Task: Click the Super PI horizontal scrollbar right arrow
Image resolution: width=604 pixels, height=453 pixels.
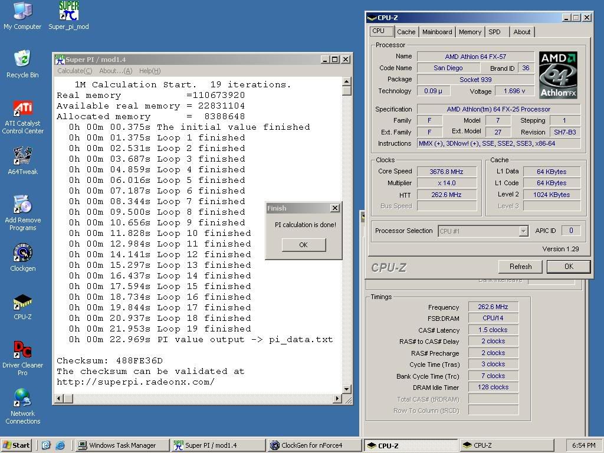Action: (x=337, y=398)
